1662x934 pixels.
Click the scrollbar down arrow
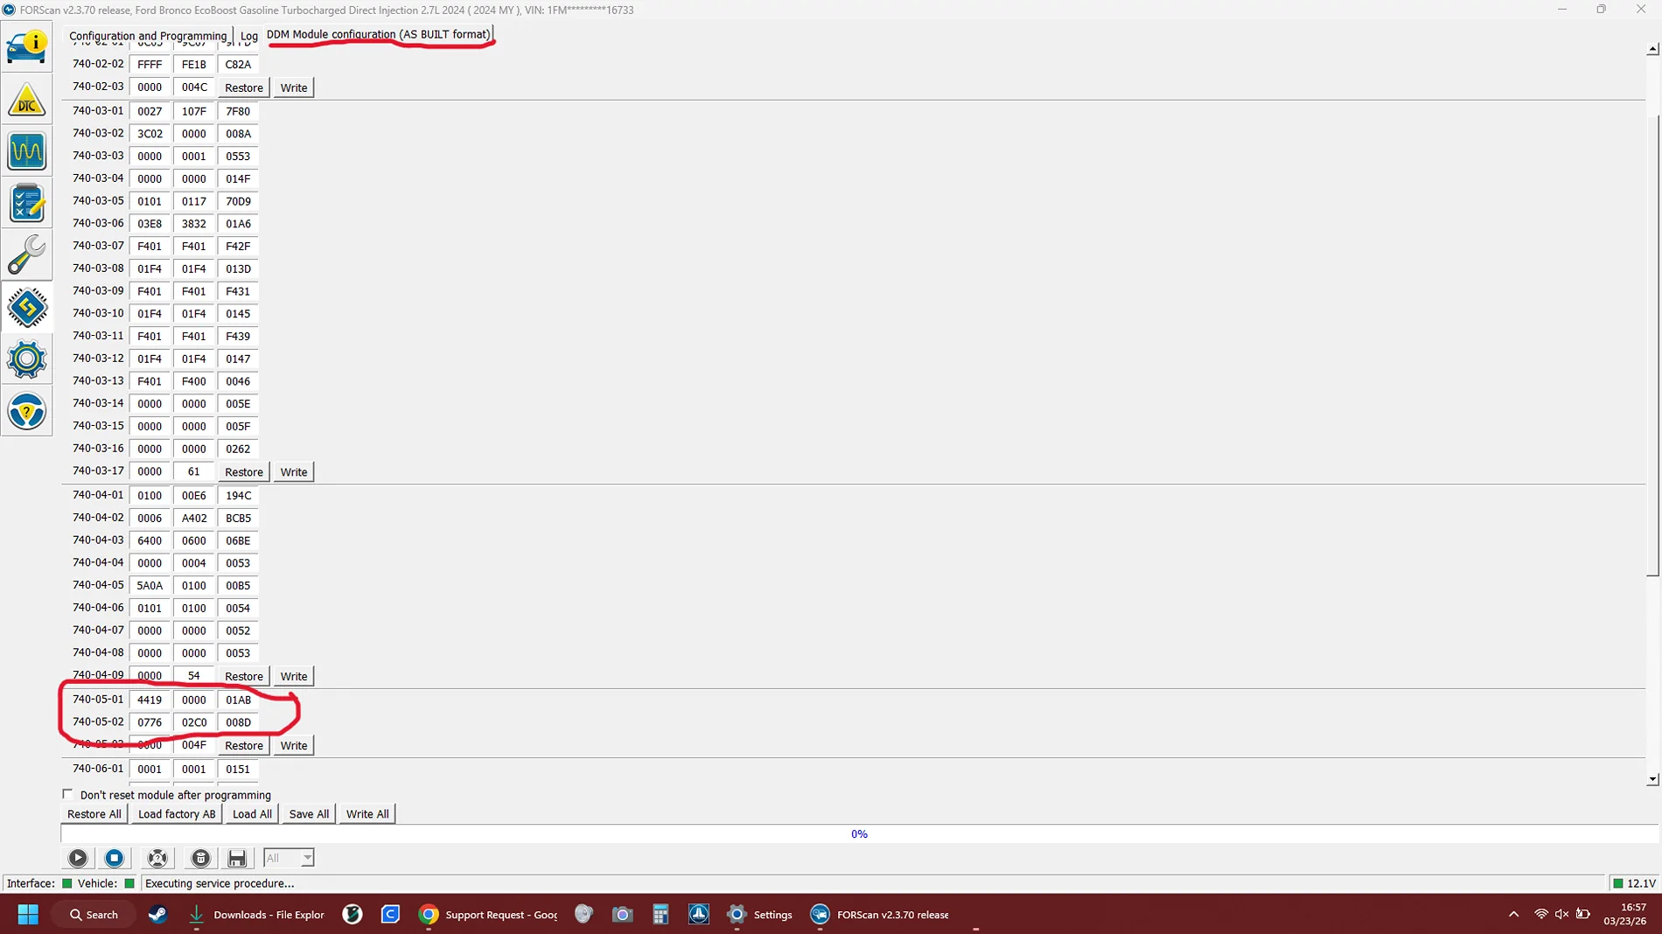point(1652,779)
